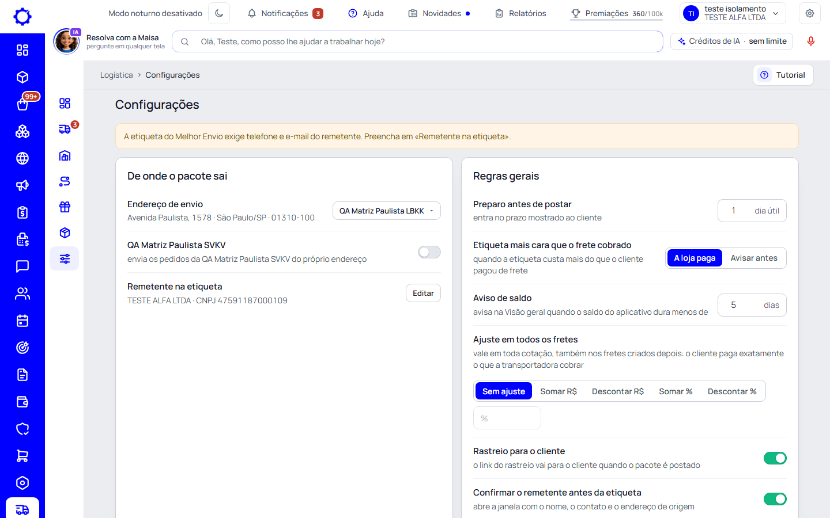Viewport: 830px width, 518px height.
Task: Edit Remetente na etiqueta
Action: tap(423, 293)
